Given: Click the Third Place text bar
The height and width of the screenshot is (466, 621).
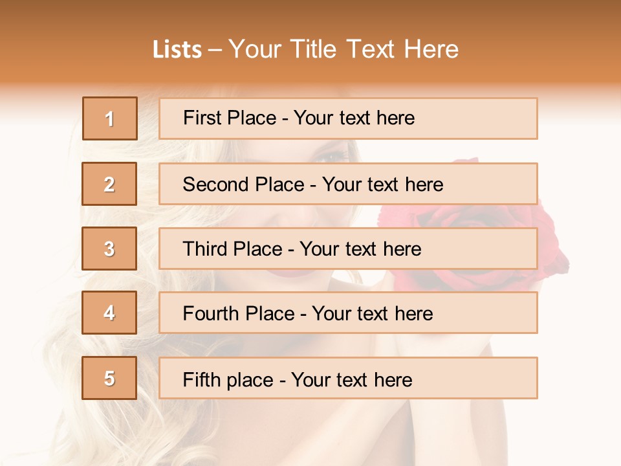Looking at the screenshot, I should pyautogui.click(x=348, y=249).
